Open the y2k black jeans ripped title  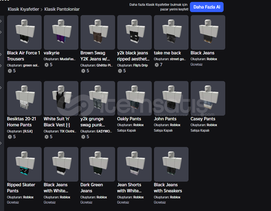(133, 56)
